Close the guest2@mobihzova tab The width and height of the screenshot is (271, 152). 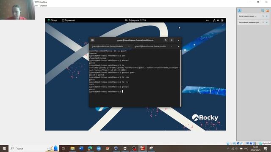171,46
